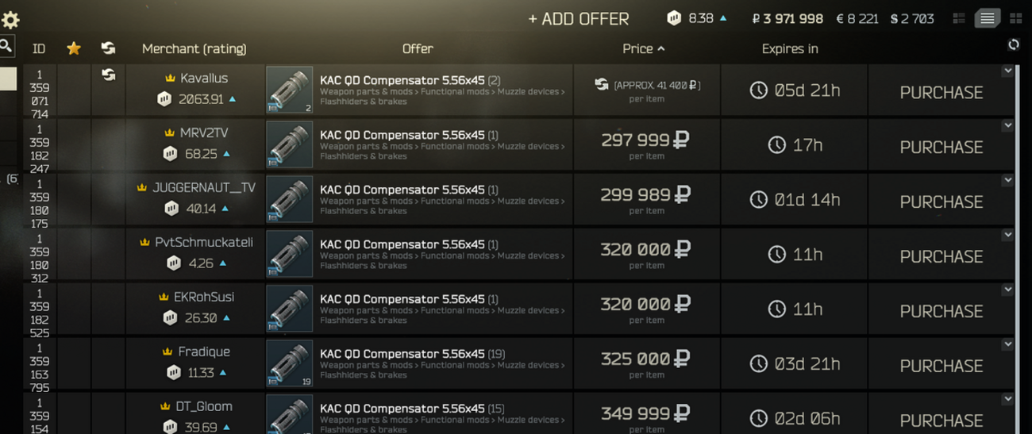The width and height of the screenshot is (1032, 434).
Task: Click the clock icon on MRV2TV offer
Action: [x=776, y=145]
